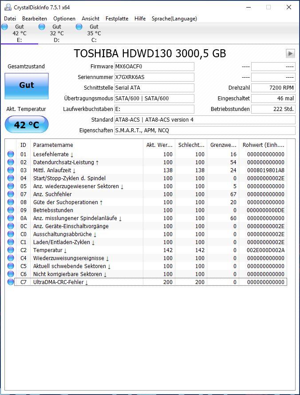Image resolution: width=300 pixels, height=395 pixels.
Task: Open the Bearbeiten menu
Action: coord(35,19)
